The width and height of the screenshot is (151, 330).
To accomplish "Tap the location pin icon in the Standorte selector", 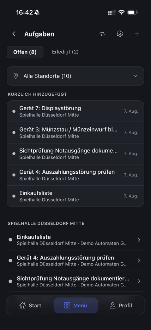I will [x=16, y=76].
